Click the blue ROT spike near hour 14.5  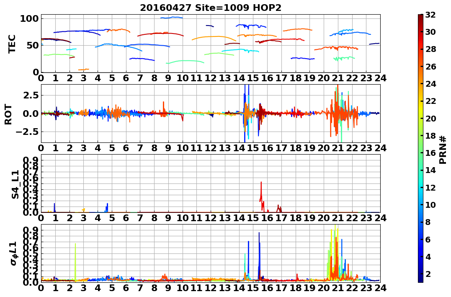(x=245, y=113)
